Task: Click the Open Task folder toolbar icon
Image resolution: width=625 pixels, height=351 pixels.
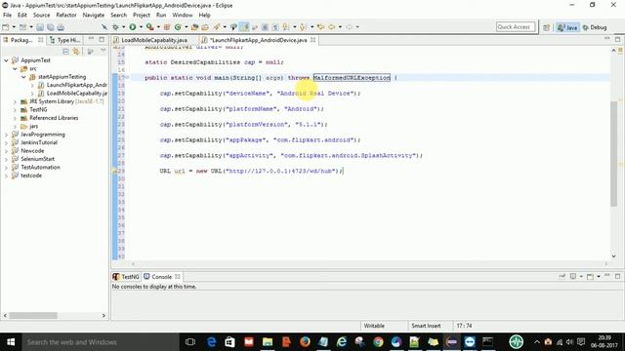Action: point(205,27)
